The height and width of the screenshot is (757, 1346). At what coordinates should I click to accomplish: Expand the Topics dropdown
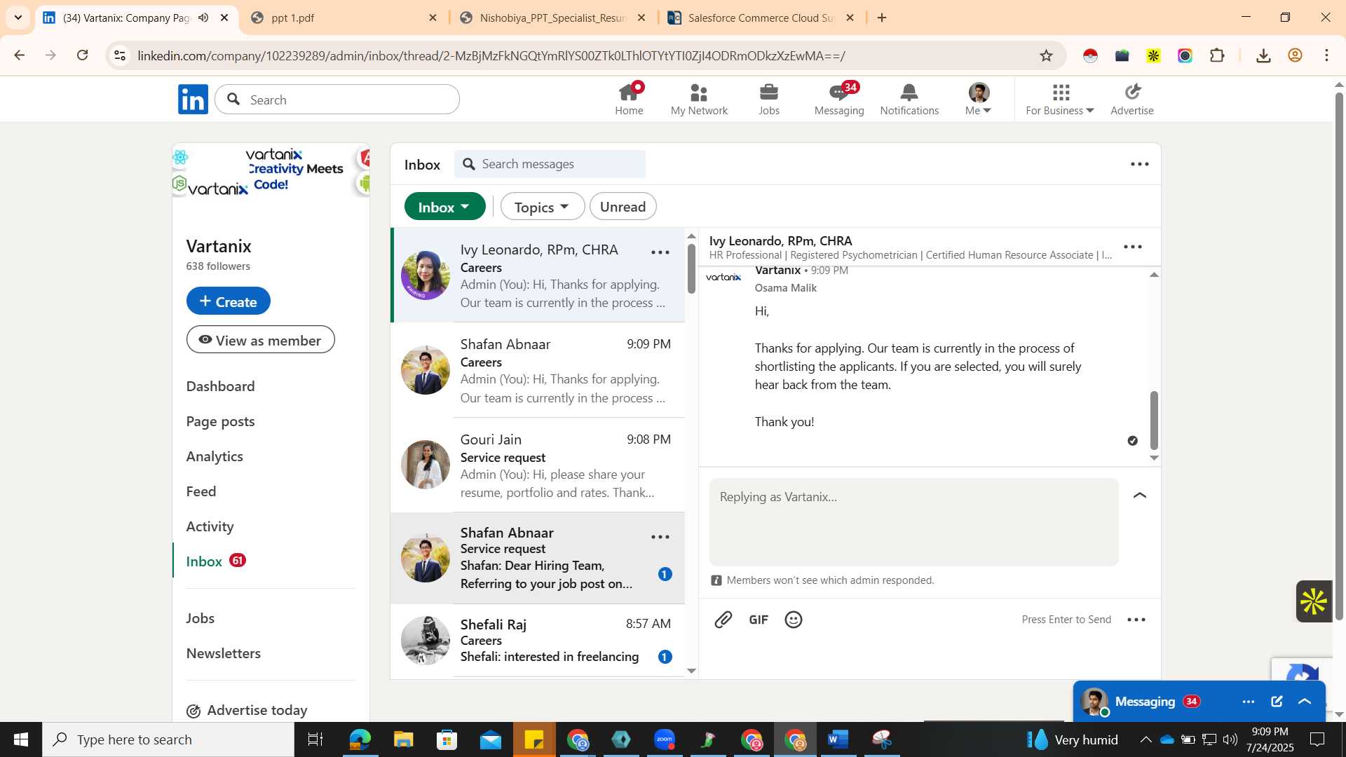(x=543, y=207)
